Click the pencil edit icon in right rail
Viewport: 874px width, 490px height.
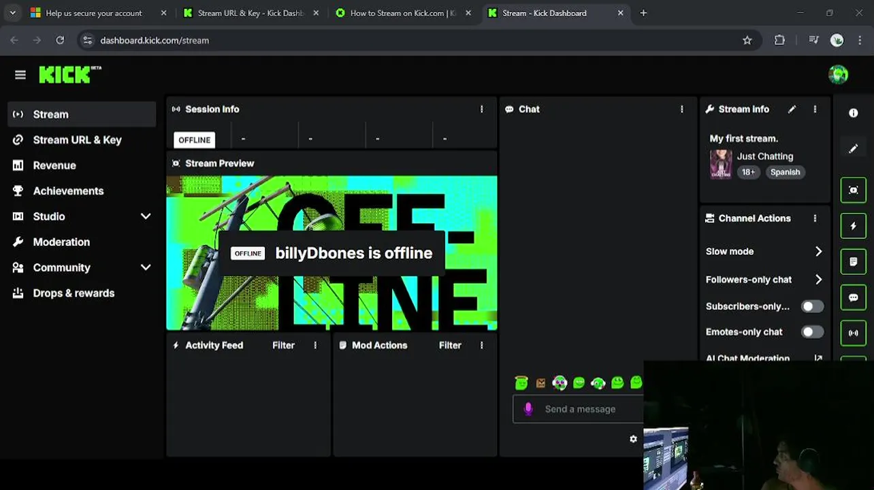(853, 148)
